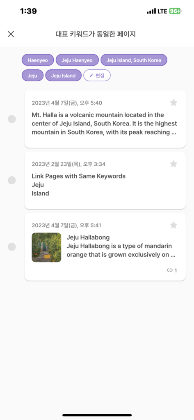Tap the battery indicator in the status bar

175,11
